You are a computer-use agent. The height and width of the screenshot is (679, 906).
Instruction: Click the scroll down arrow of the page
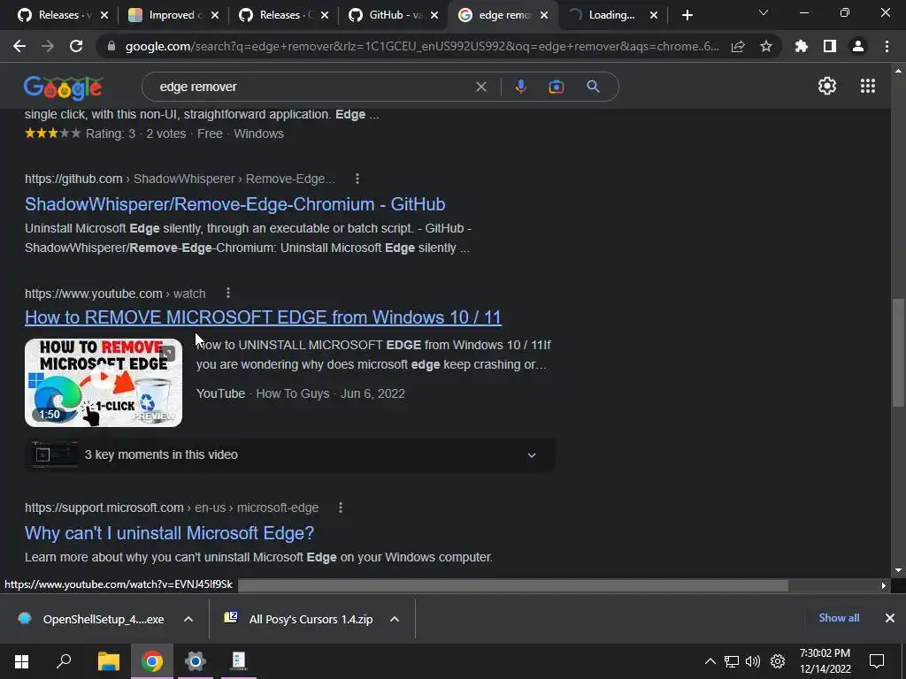898,570
